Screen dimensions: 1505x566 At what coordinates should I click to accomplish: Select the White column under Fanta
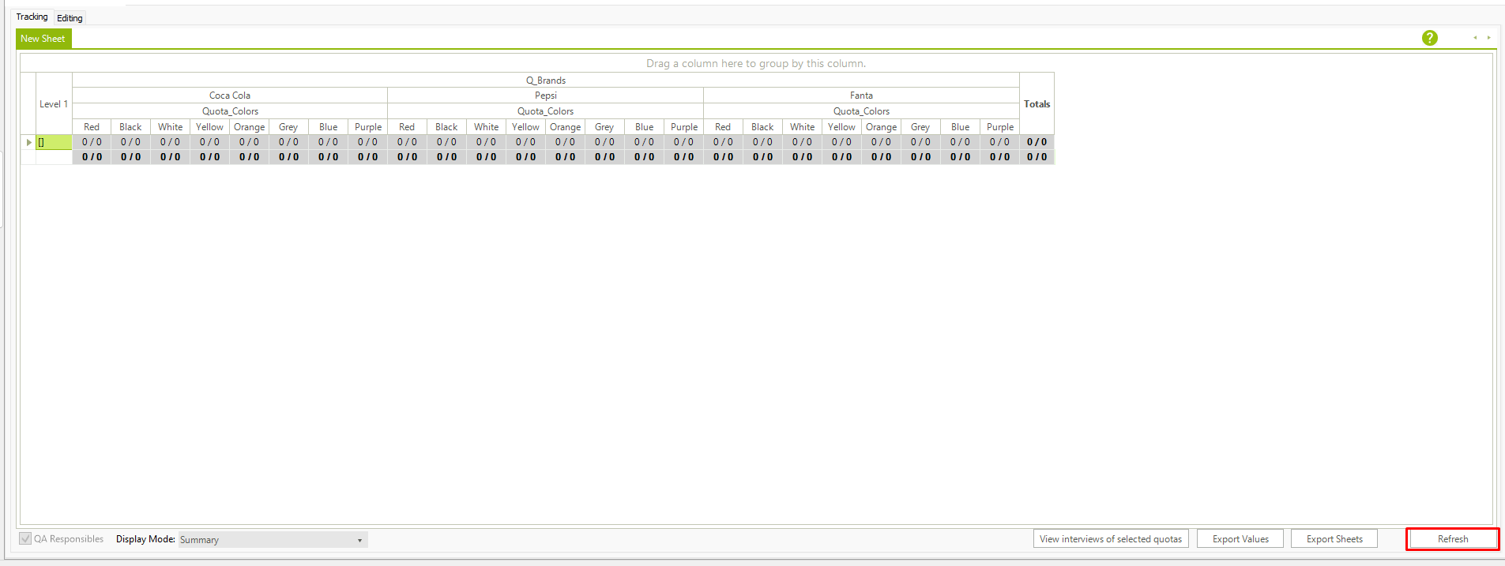click(802, 127)
